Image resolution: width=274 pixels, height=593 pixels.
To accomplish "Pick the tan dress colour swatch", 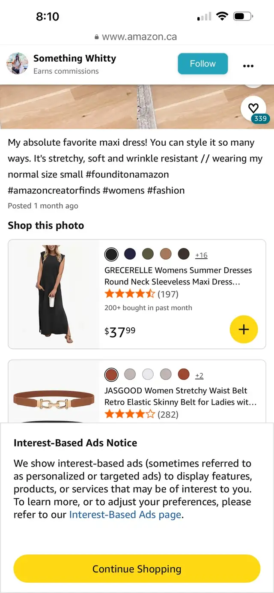I will coord(166,254).
